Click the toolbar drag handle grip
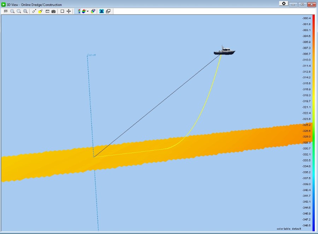This screenshot has width=318, height=234. tap(2, 11)
